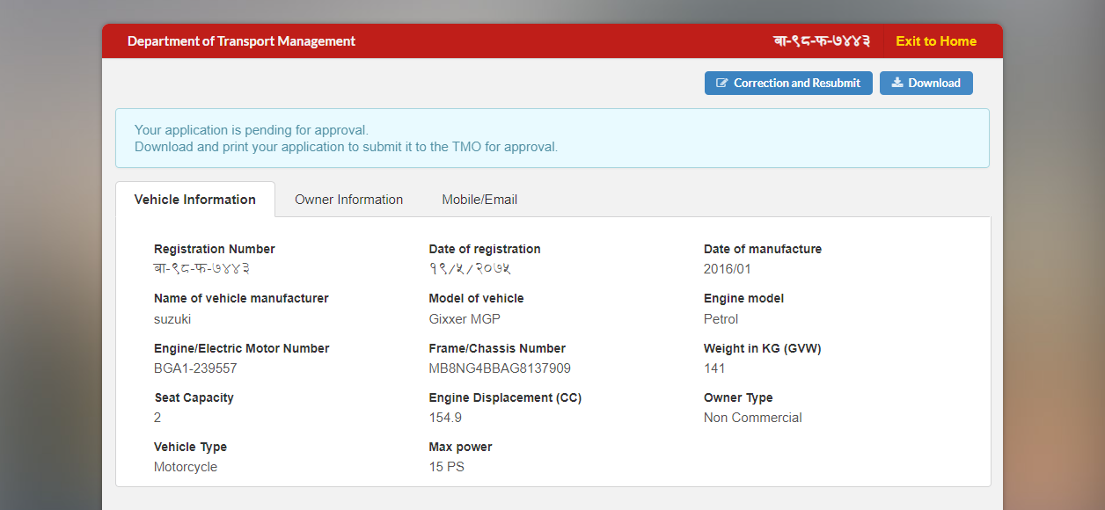
Task: Click the download arrow icon on Download button
Action: (896, 83)
